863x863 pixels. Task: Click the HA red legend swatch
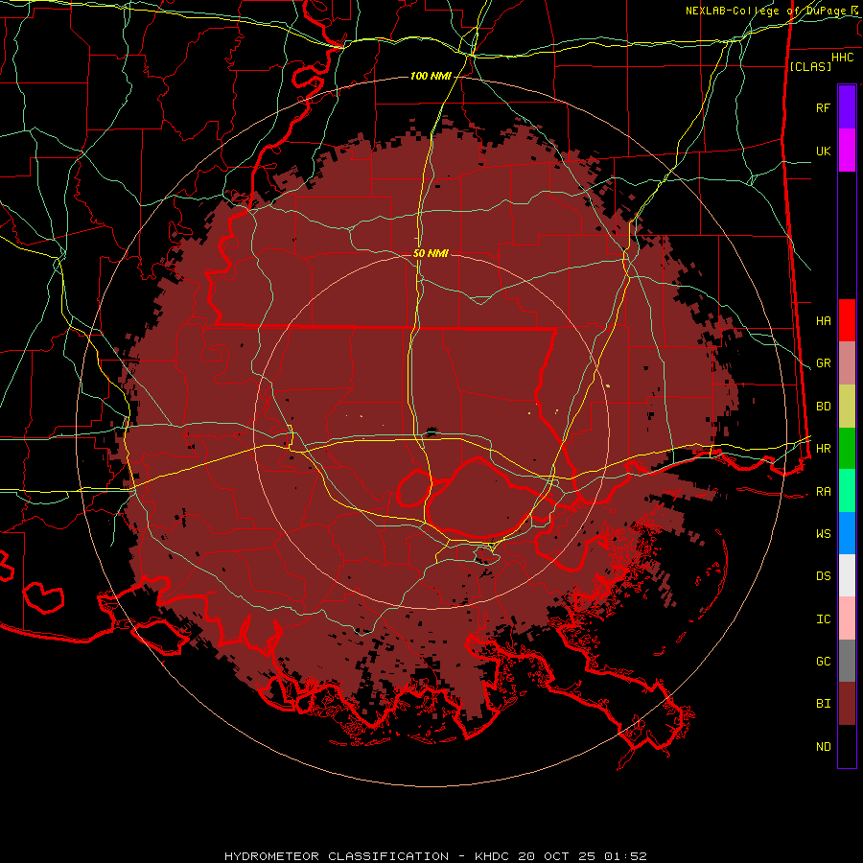847,320
